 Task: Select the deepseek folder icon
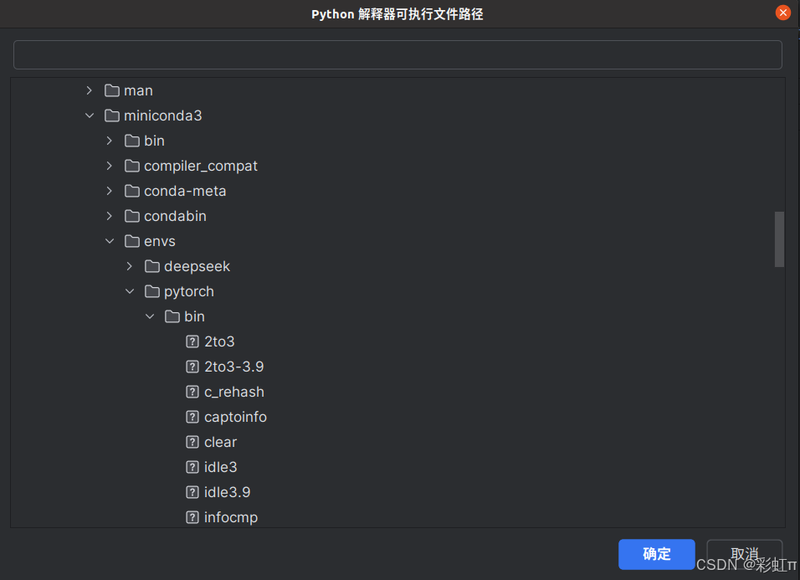(x=152, y=266)
